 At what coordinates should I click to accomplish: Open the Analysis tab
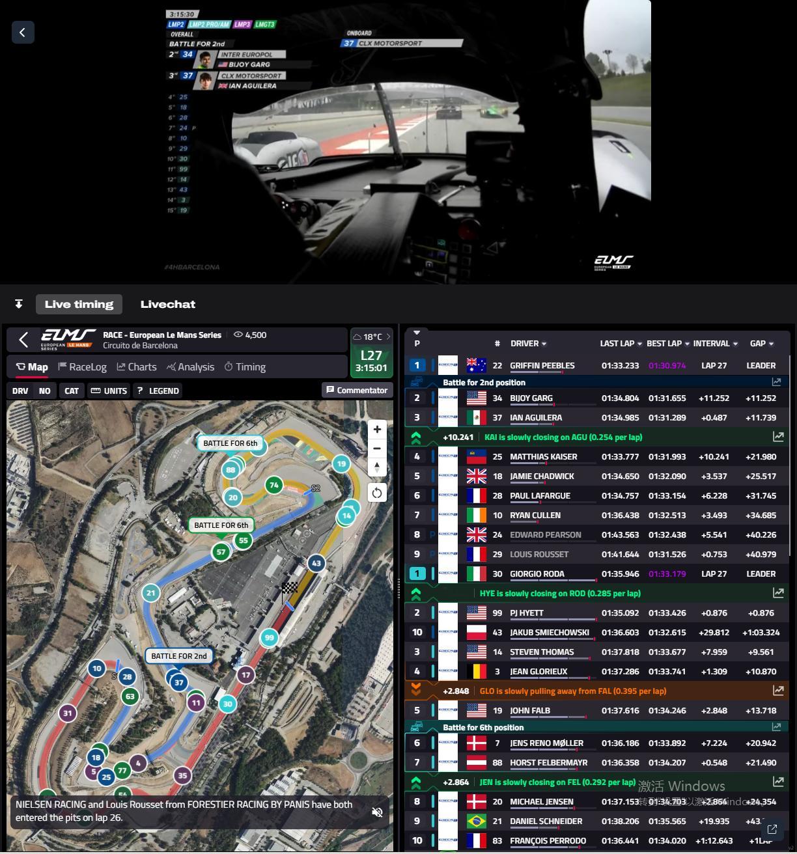[x=190, y=366]
